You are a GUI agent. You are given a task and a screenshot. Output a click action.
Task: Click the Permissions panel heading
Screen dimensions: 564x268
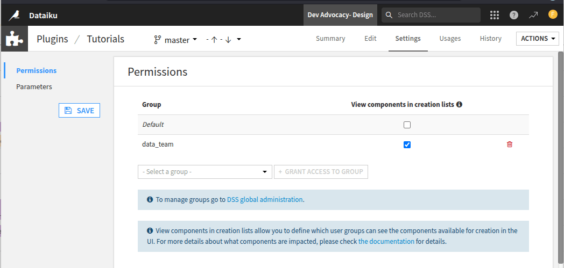tap(158, 72)
